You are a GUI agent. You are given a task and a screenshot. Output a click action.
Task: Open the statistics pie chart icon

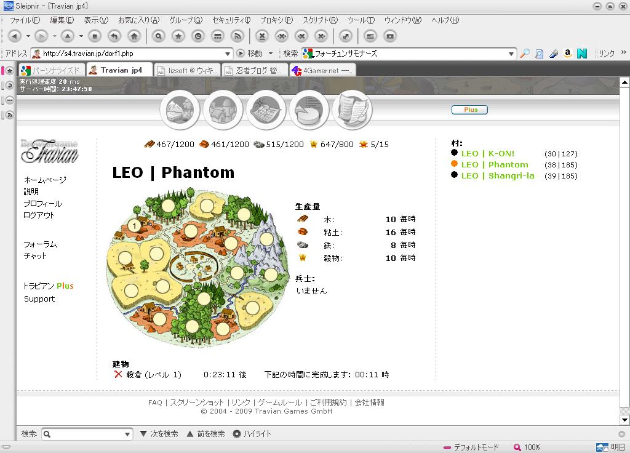(x=309, y=110)
